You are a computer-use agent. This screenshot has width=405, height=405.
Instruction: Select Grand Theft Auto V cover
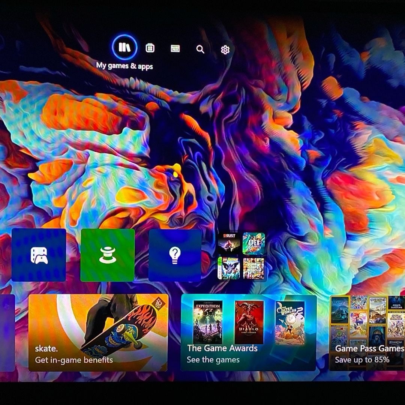(253, 268)
